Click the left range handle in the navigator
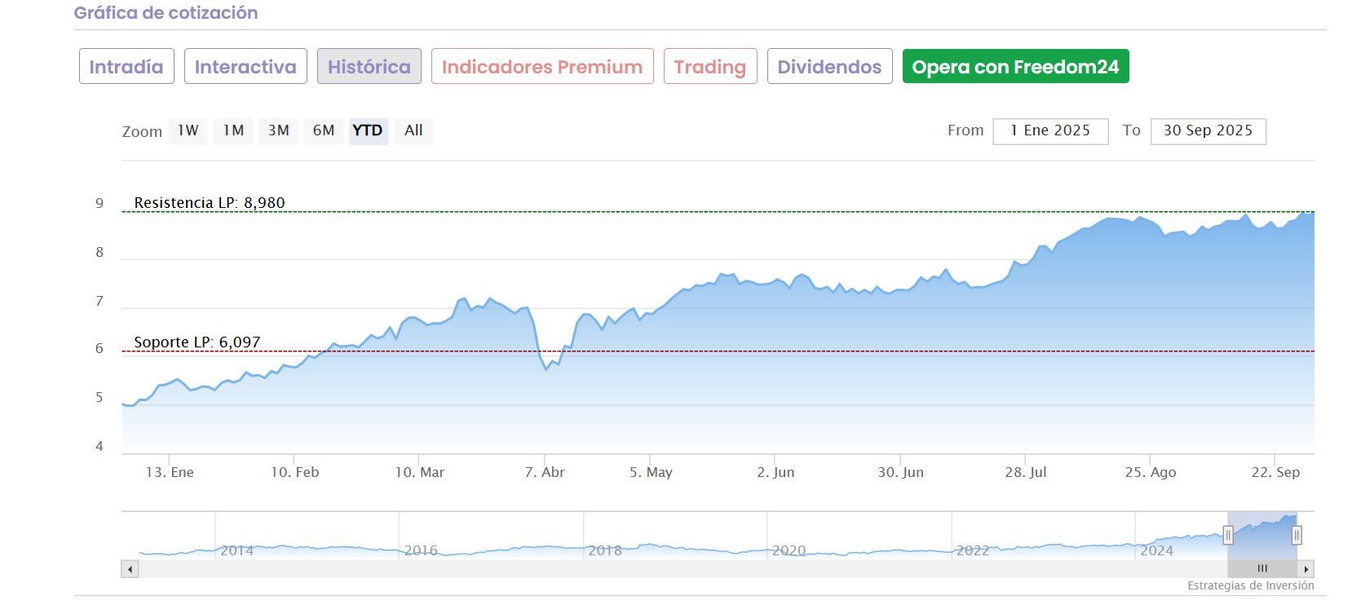This screenshot has width=1352, height=605. point(1228,535)
